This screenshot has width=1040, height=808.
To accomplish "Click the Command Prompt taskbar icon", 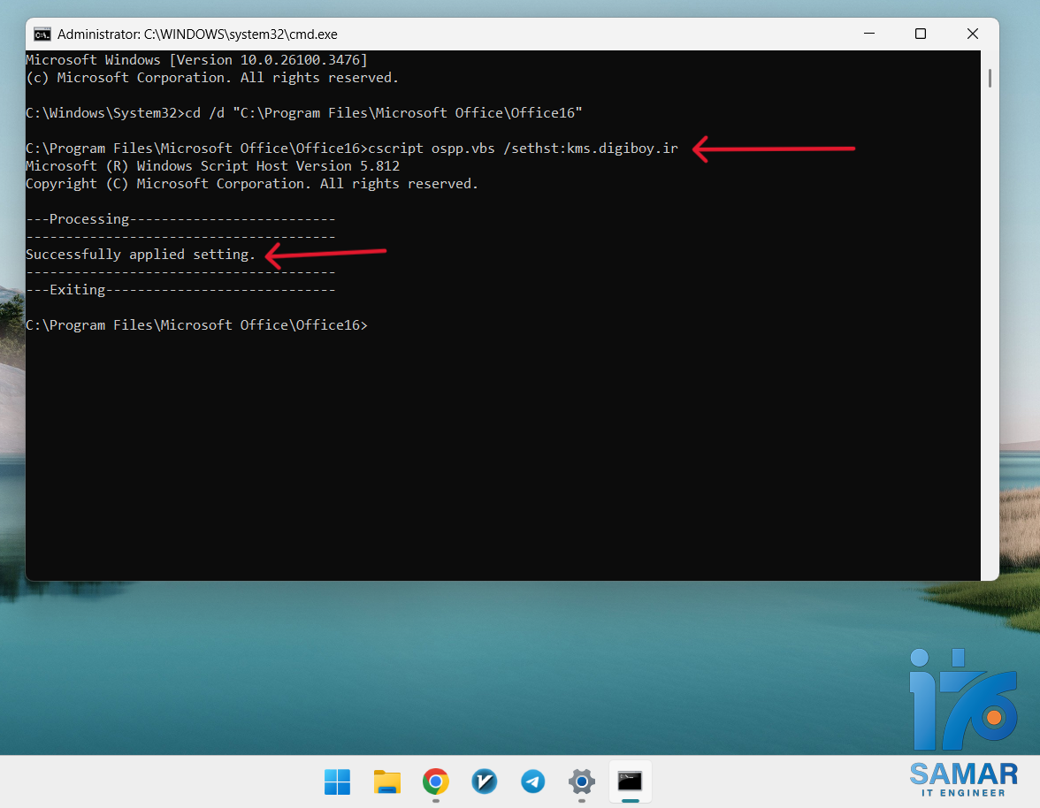I will coord(630,781).
